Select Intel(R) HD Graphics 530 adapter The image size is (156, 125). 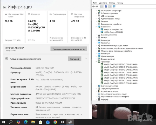click(113, 29)
